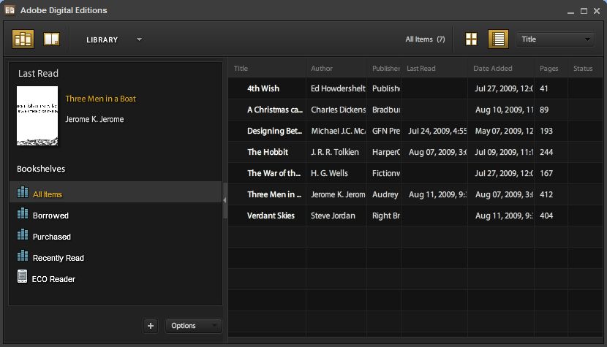Collapse the left panel with arrow handle

(x=225, y=200)
